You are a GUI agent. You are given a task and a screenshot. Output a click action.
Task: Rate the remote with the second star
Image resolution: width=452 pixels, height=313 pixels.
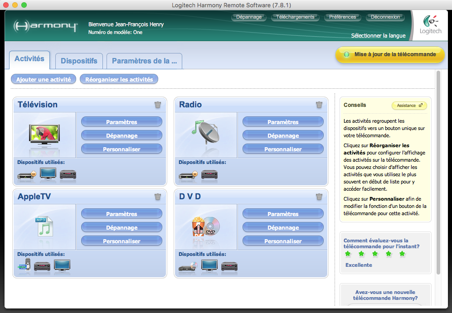[361, 254]
